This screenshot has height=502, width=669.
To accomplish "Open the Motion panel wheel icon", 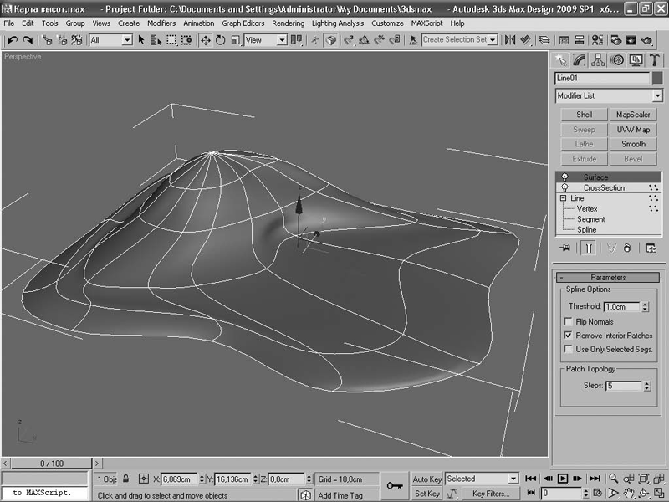I will (617, 59).
